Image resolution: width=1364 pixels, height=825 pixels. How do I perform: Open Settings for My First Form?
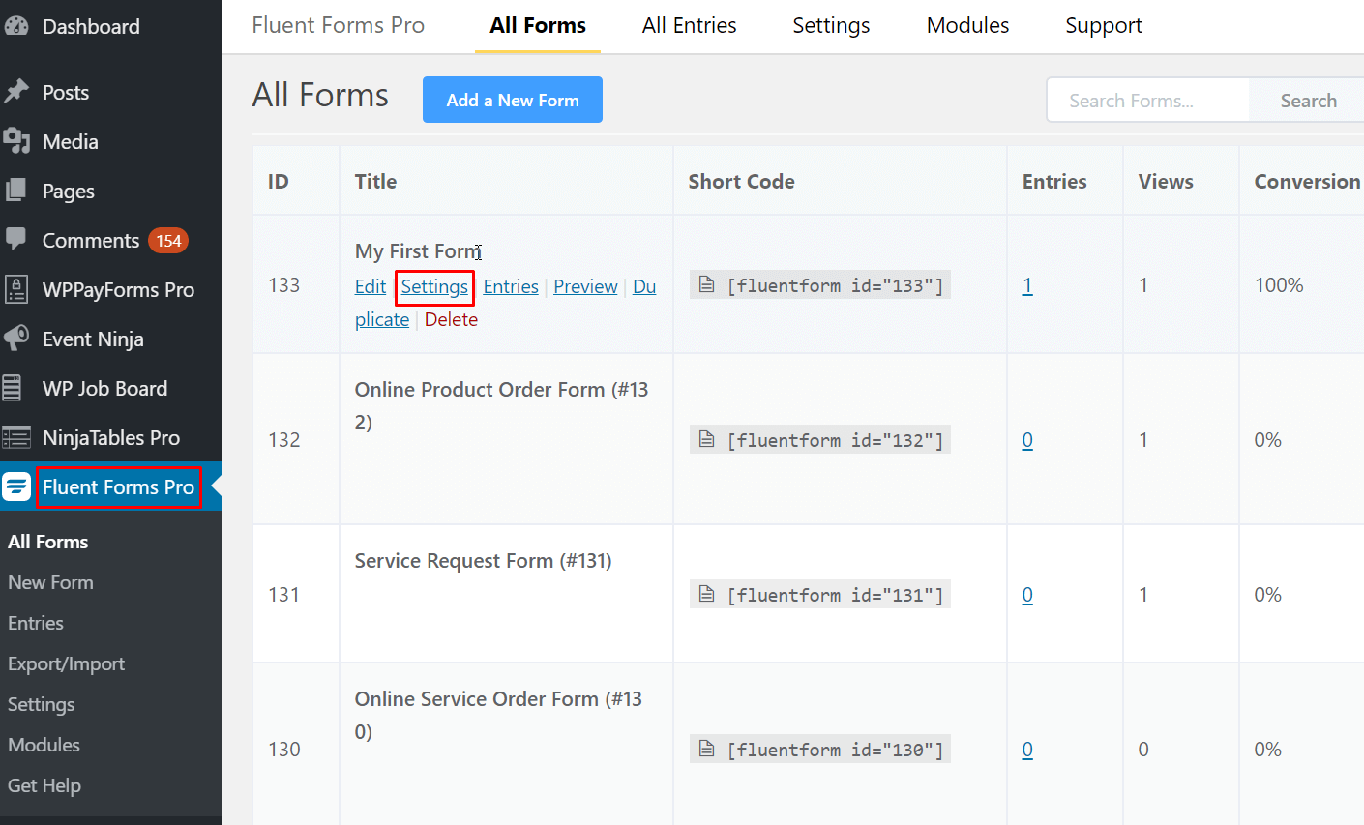433,286
